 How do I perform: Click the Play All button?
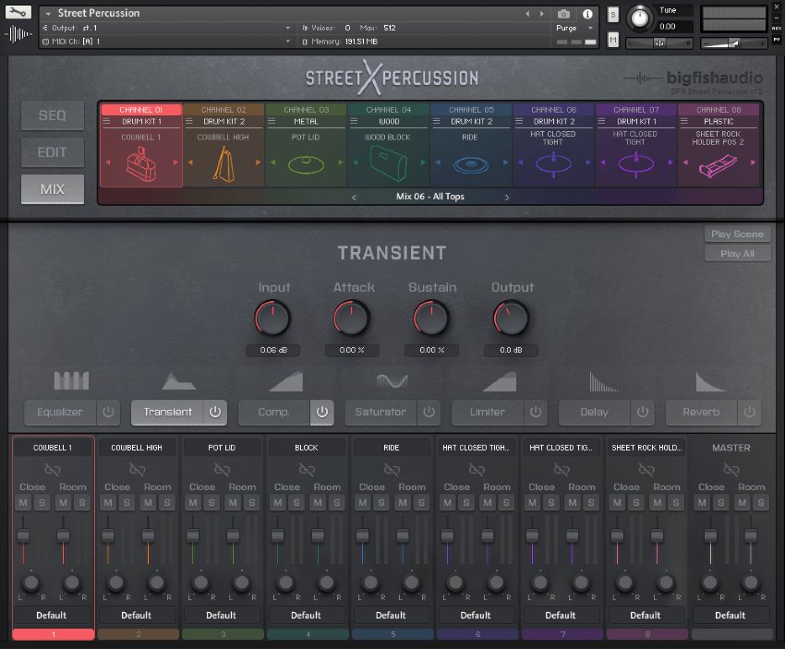point(737,253)
